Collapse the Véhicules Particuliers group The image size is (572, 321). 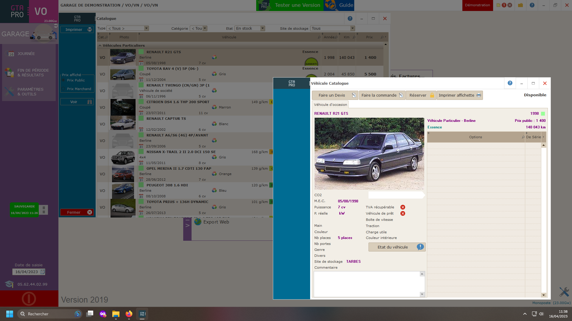(x=100, y=45)
